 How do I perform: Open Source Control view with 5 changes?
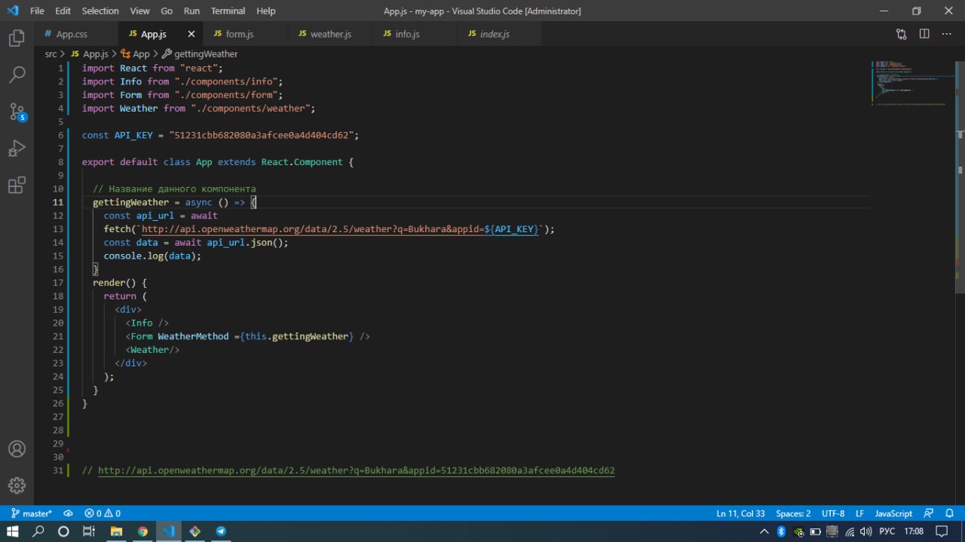17,112
